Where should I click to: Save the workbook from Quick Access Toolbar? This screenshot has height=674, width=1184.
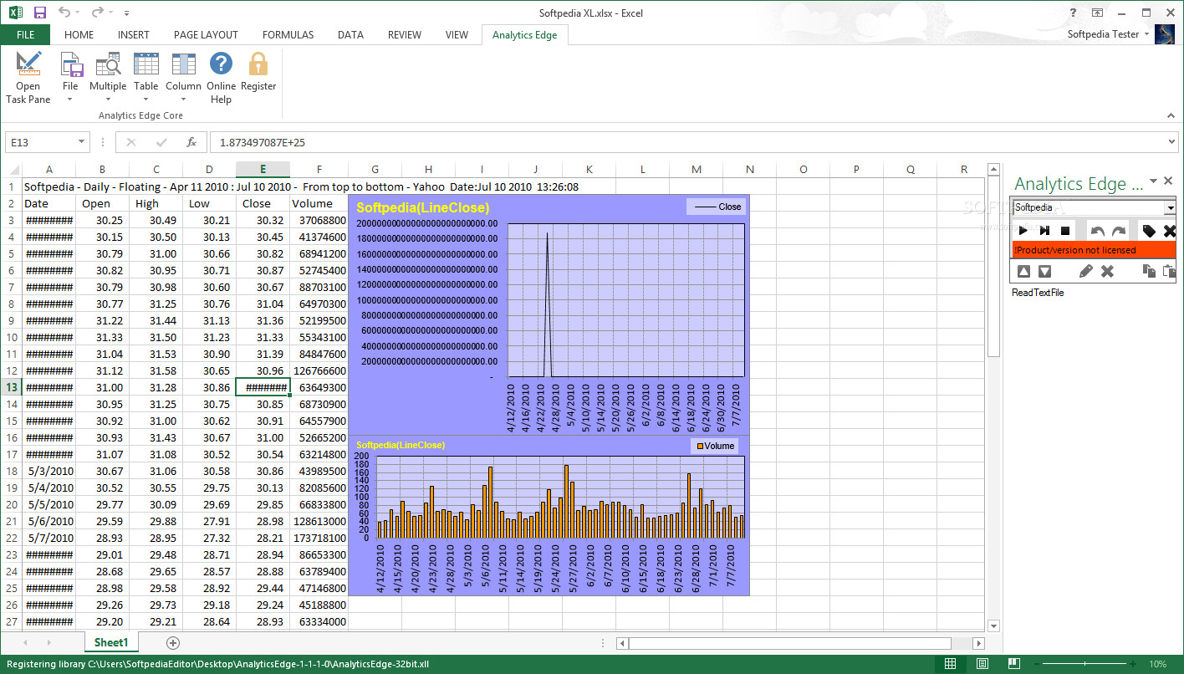(x=40, y=13)
